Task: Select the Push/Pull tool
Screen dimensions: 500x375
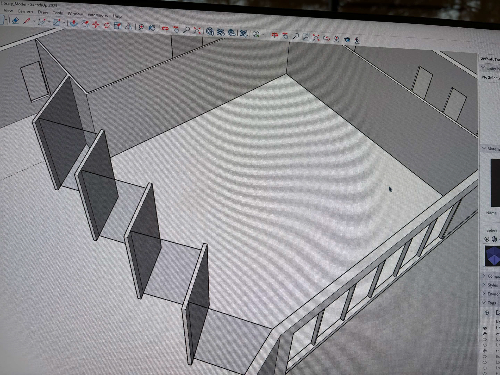Action: coord(74,23)
